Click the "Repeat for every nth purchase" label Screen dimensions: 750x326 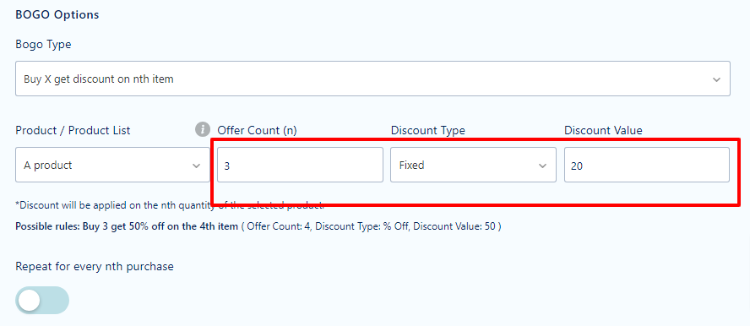click(x=95, y=266)
